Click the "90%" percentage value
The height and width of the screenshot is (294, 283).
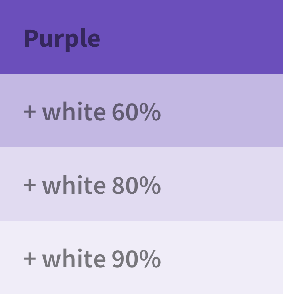(x=136, y=259)
